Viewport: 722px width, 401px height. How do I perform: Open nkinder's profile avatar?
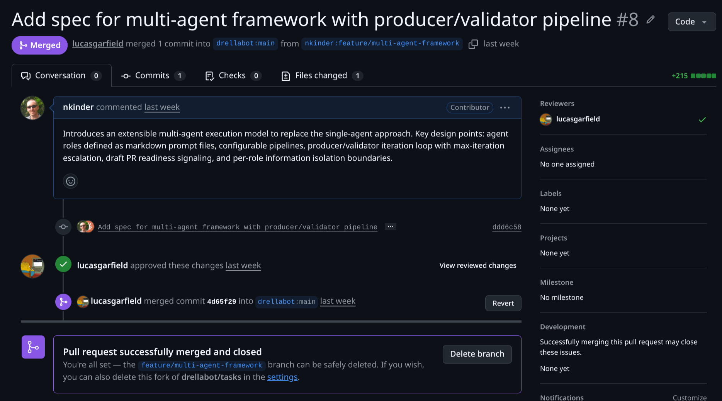[32, 108]
